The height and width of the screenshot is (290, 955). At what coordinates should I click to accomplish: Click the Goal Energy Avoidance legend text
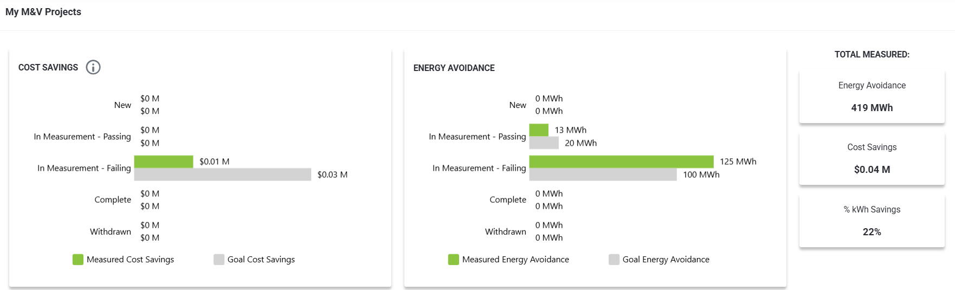[666, 260]
